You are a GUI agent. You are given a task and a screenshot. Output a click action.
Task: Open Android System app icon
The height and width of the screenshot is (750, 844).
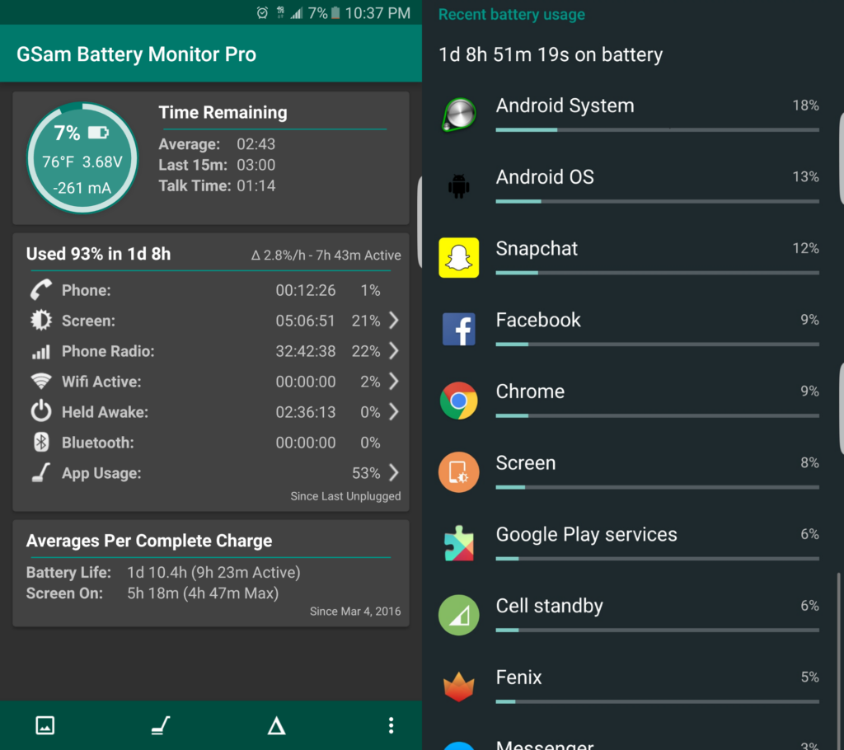pyautogui.click(x=459, y=115)
